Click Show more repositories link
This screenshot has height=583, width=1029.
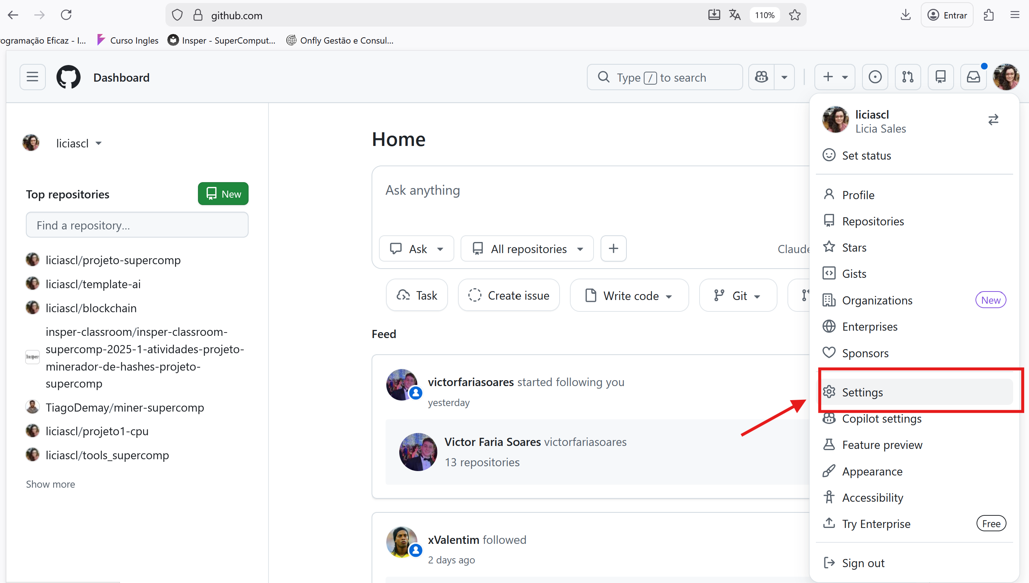pyautogui.click(x=51, y=484)
